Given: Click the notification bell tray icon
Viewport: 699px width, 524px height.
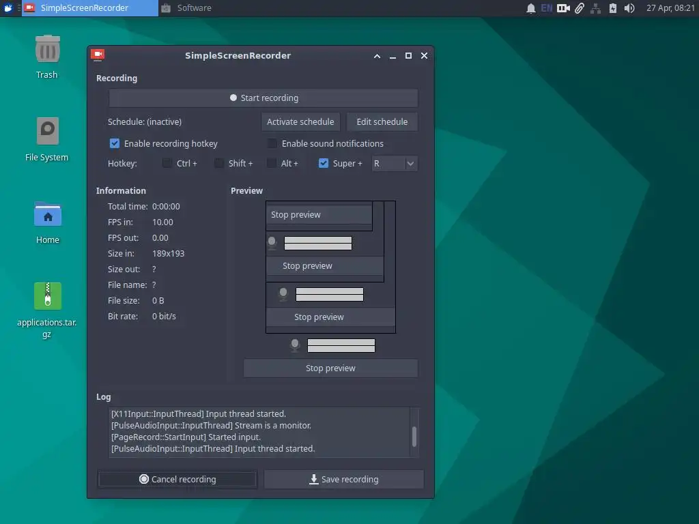Looking at the screenshot, I should pyautogui.click(x=530, y=8).
